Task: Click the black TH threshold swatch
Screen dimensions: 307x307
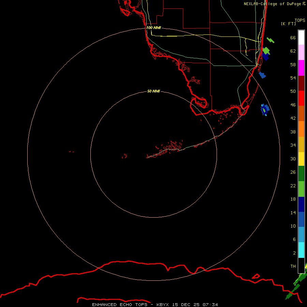Action: [301, 265]
